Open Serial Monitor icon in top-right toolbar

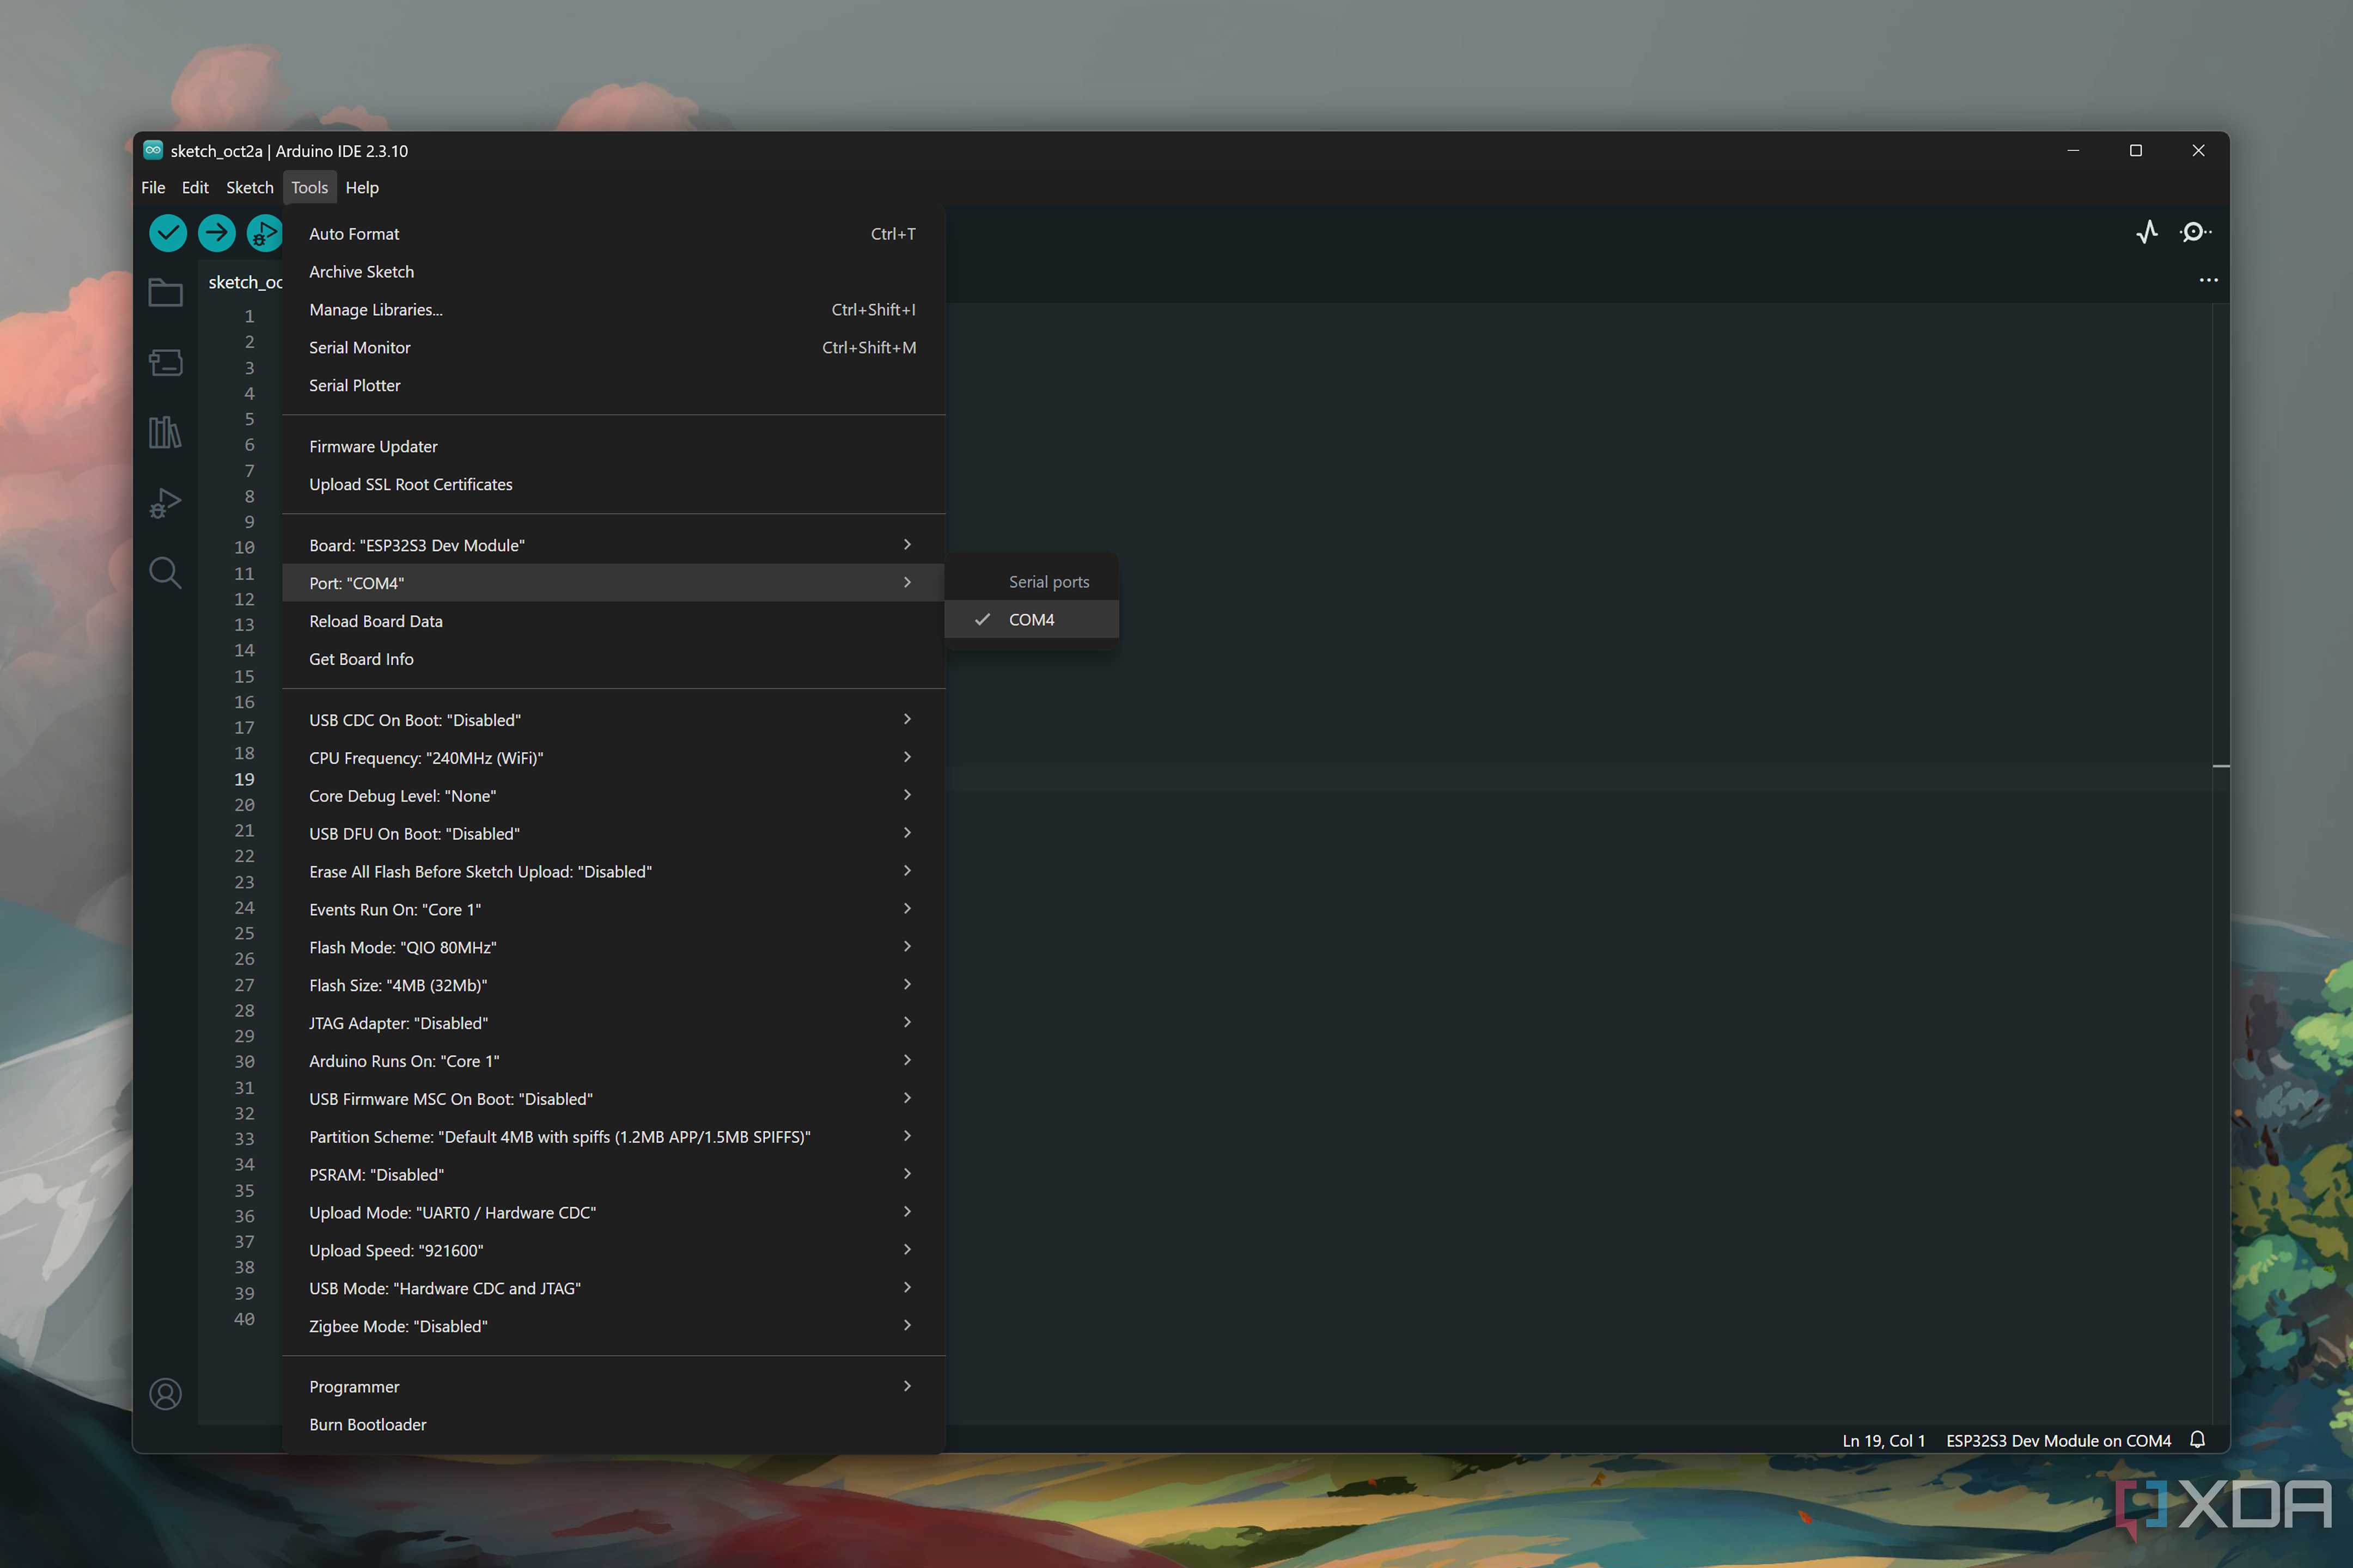point(2195,232)
